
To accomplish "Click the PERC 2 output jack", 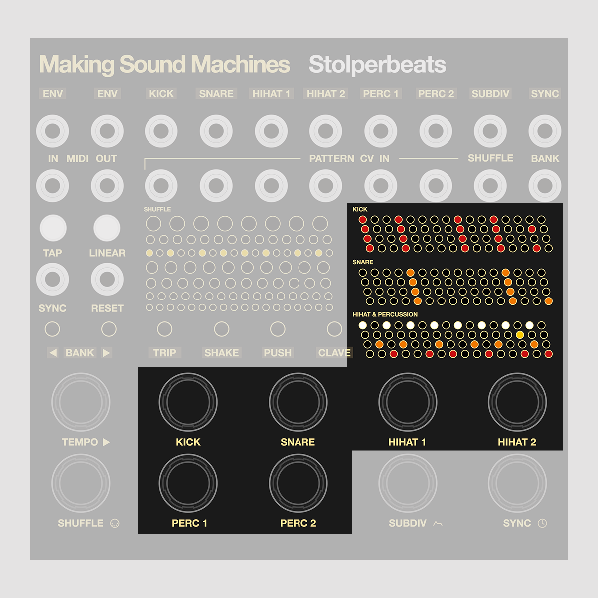I will coord(436,131).
